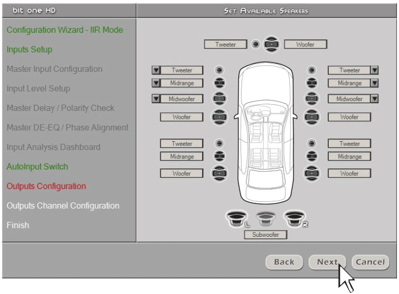Toggle front right Woofer label

pyautogui.click(x=350, y=117)
